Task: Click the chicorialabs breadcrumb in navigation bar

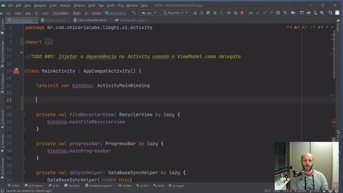Action: pos(61,13)
